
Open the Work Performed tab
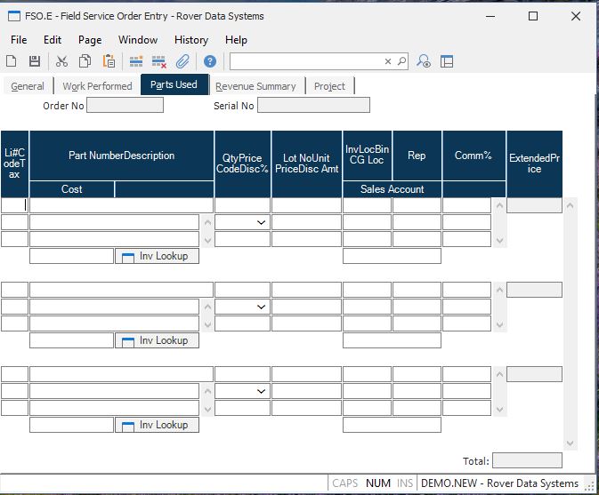coord(97,86)
